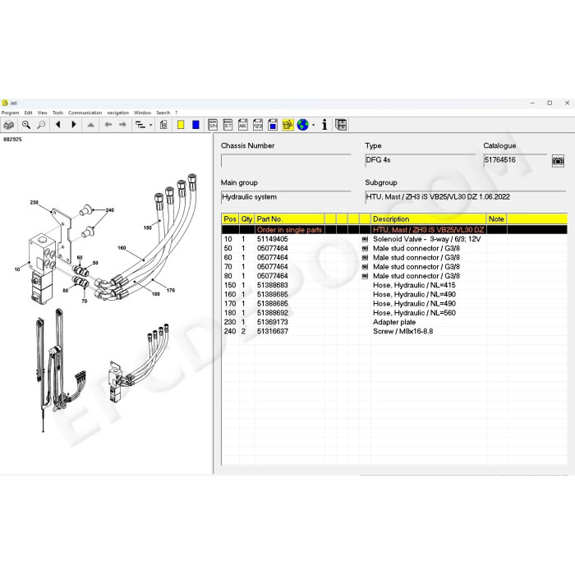Open the Search menu
575x575 pixels.
(x=163, y=113)
